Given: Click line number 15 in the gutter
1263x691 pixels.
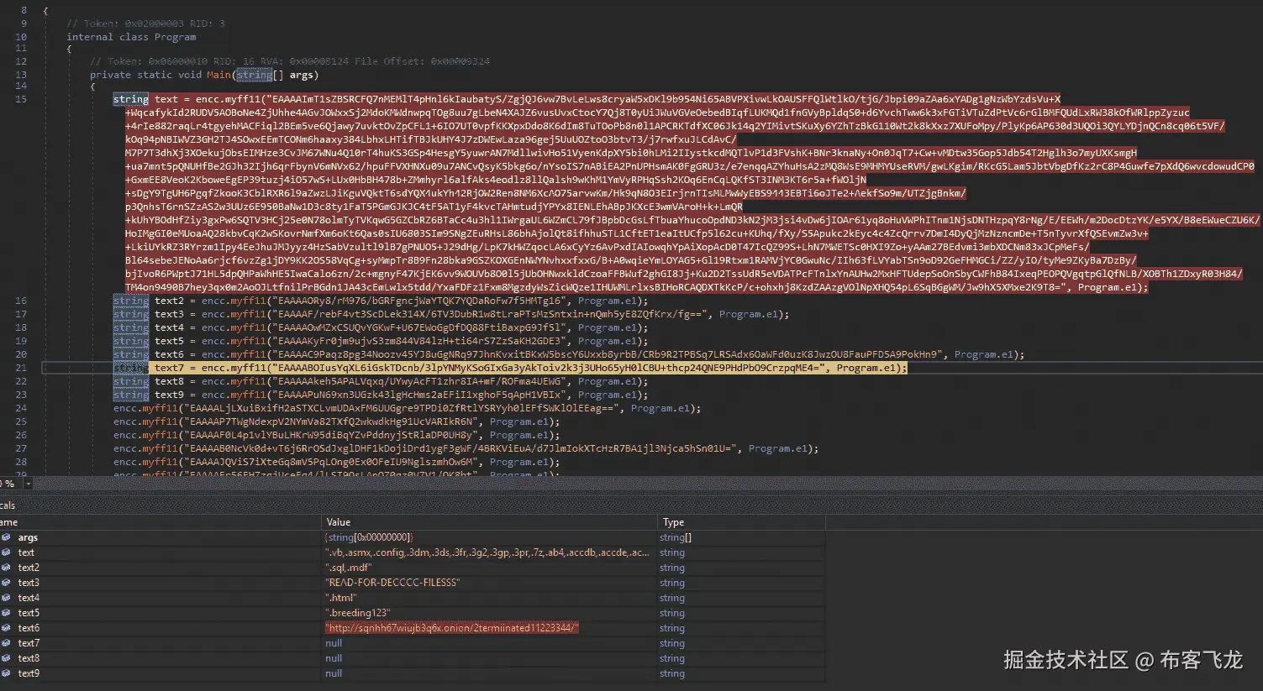Looking at the screenshot, I should coord(21,99).
